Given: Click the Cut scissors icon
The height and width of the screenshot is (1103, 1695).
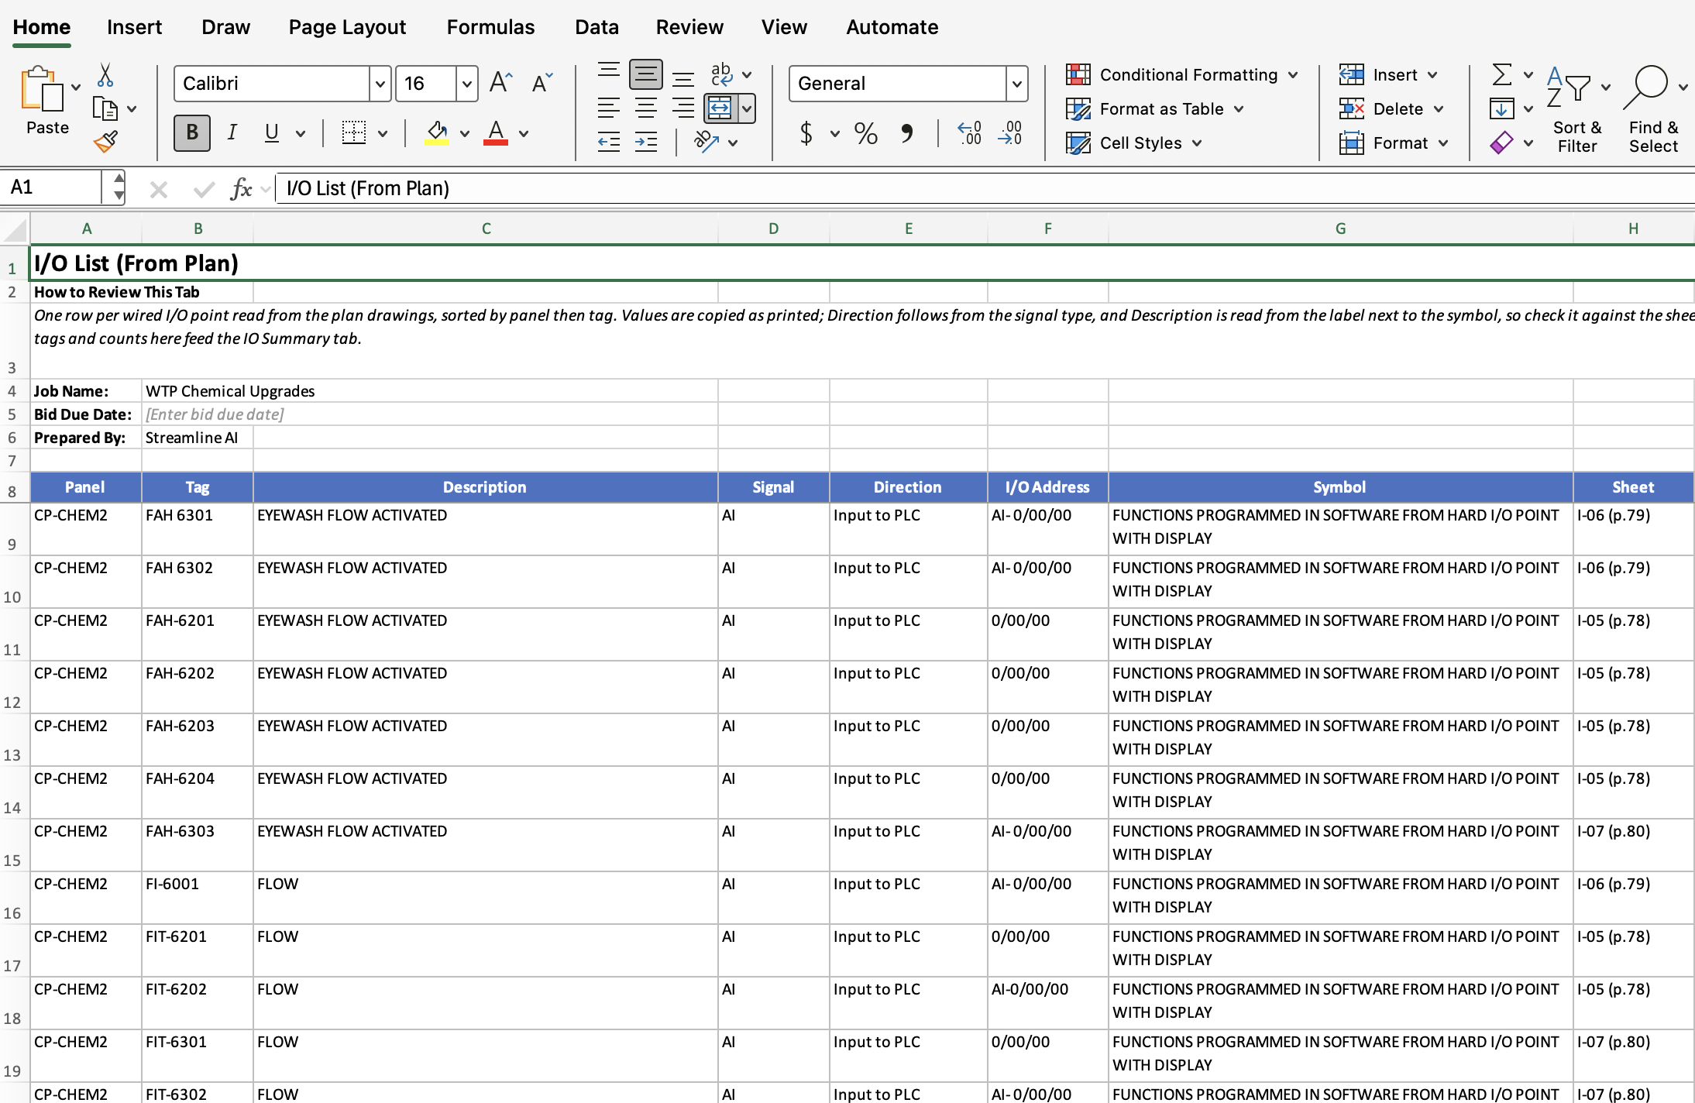Looking at the screenshot, I should click(x=105, y=75).
